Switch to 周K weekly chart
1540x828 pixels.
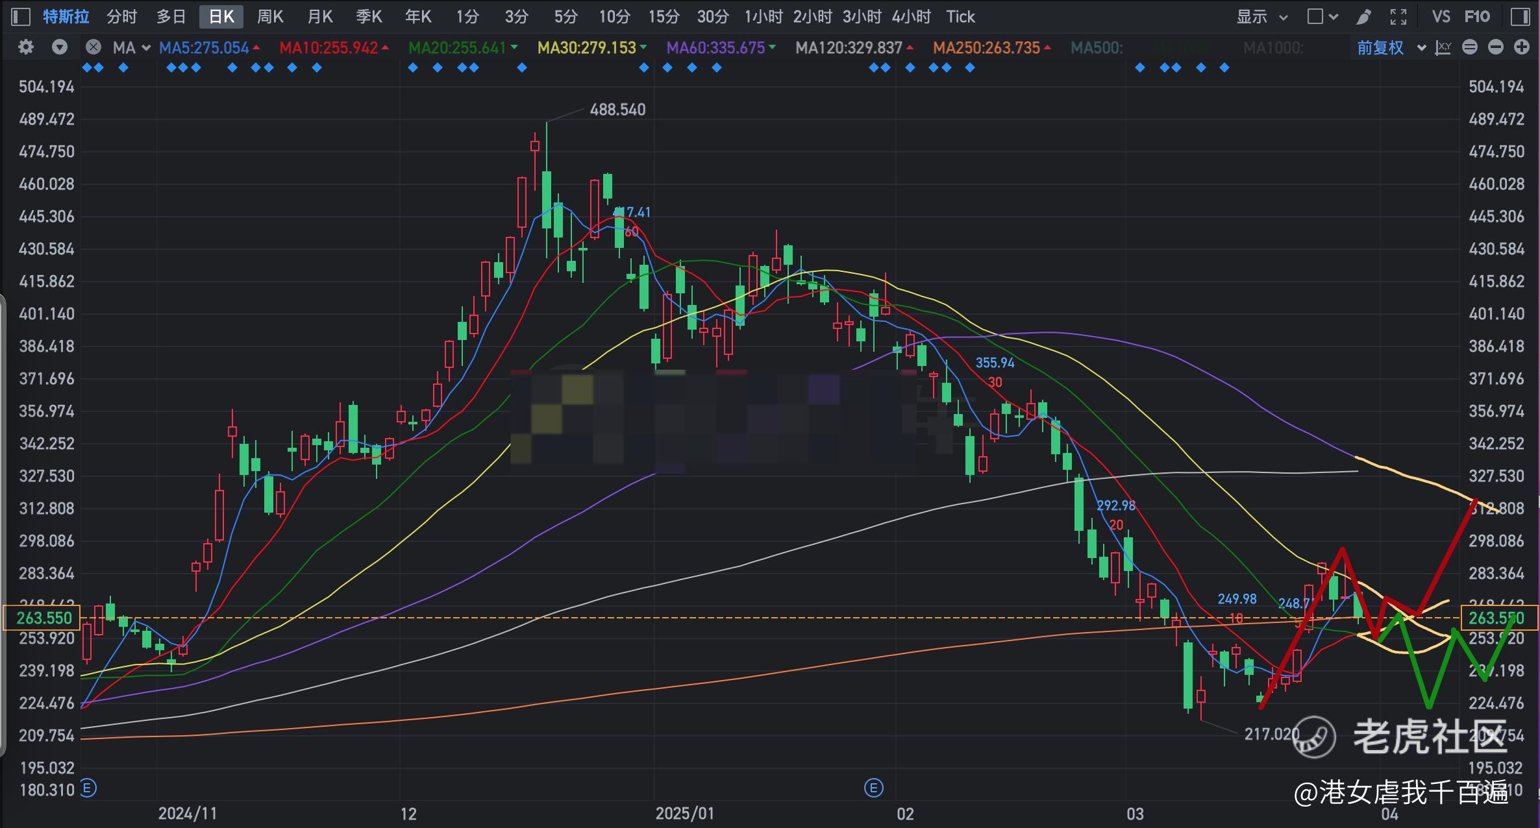pos(270,16)
